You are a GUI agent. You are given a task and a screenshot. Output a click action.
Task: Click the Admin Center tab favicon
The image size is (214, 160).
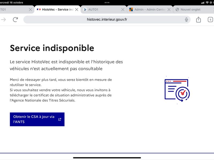(x=131, y=10)
